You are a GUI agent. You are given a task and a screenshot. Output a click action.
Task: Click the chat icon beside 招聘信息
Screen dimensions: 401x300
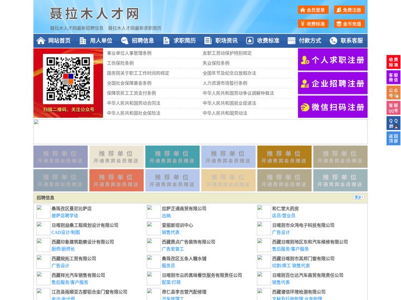click(124, 41)
